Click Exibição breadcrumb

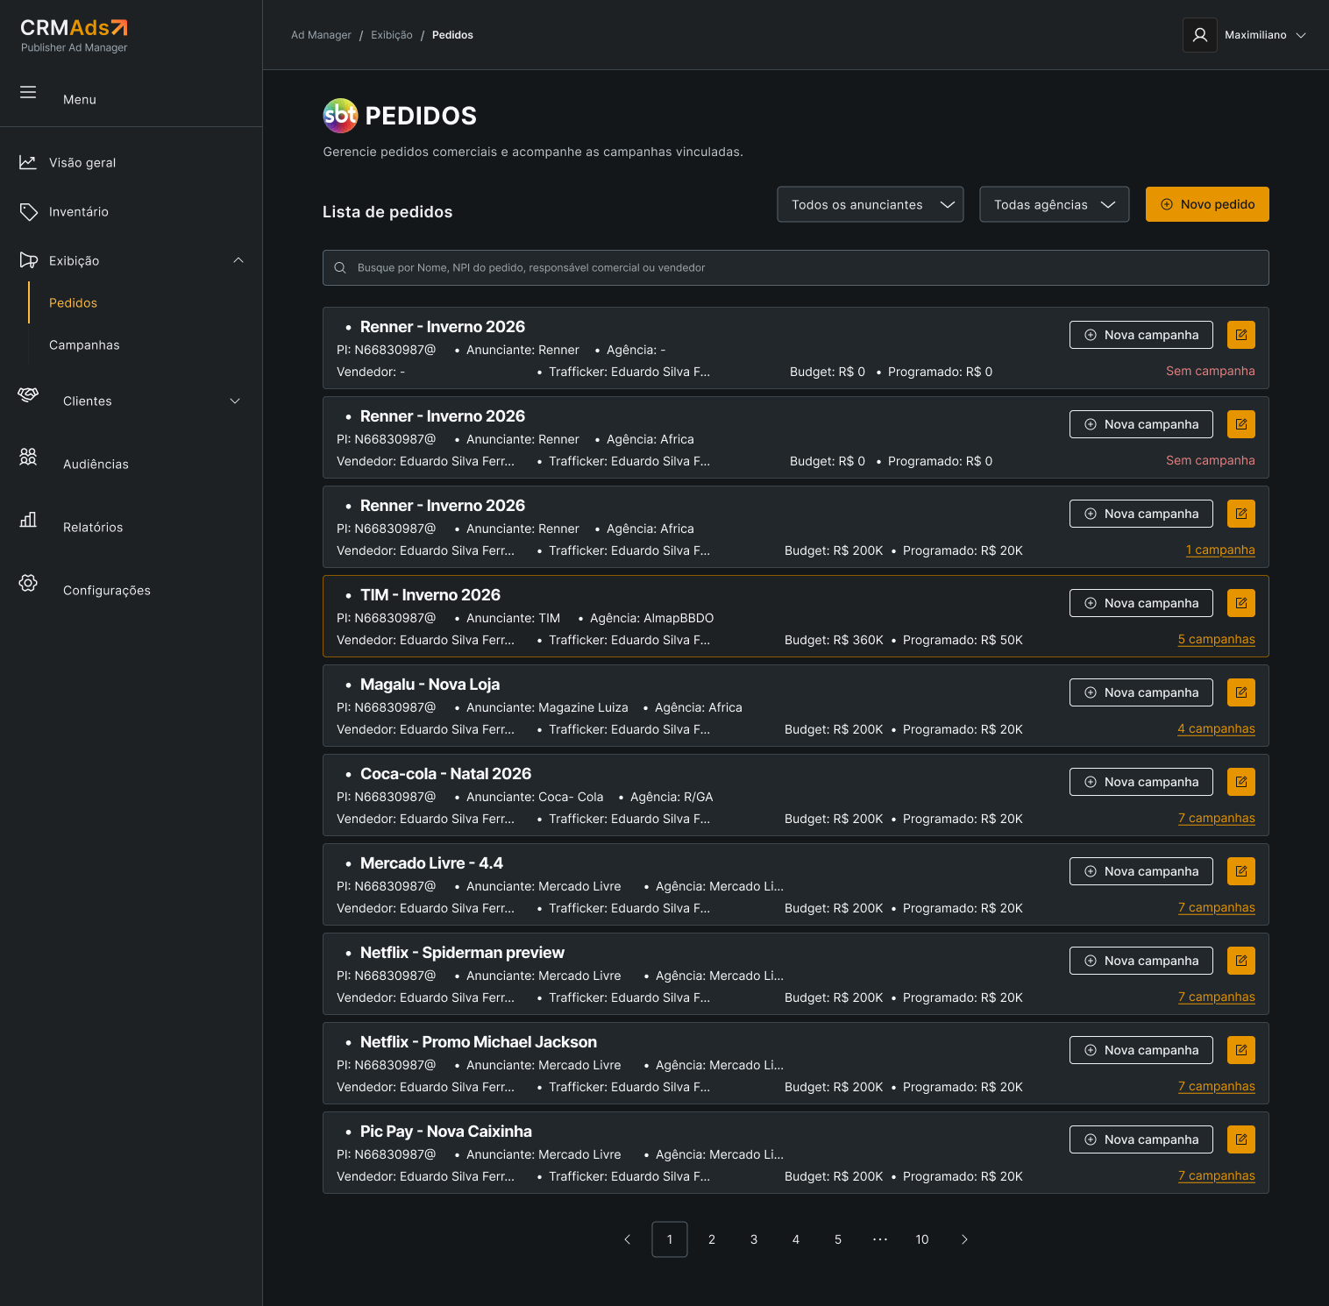pyautogui.click(x=392, y=35)
